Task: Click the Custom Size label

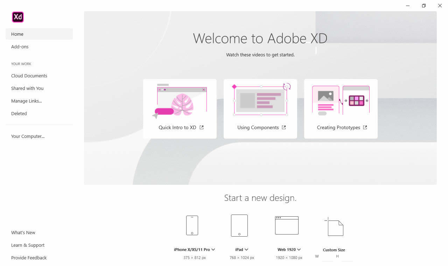Action: pos(334,250)
